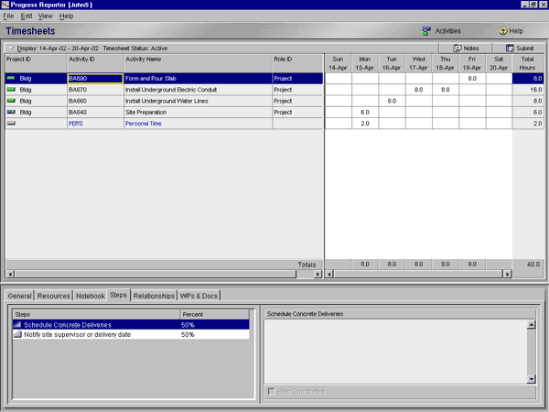Image resolution: width=549 pixels, height=412 pixels.
Task: Select Notify site supervisor step
Action: click(x=131, y=334)
